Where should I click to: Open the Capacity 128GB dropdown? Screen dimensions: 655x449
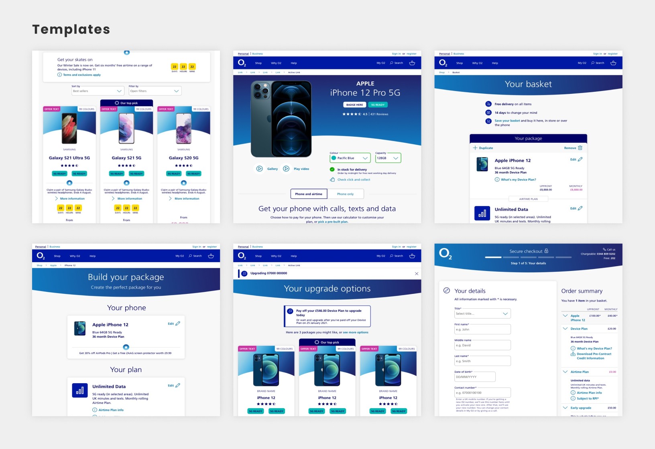pyautogui.click(x=388, y=158)
